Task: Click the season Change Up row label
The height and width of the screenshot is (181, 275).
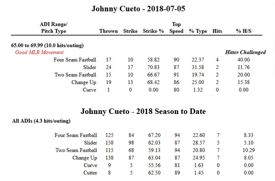Action: tap(85, 158)
